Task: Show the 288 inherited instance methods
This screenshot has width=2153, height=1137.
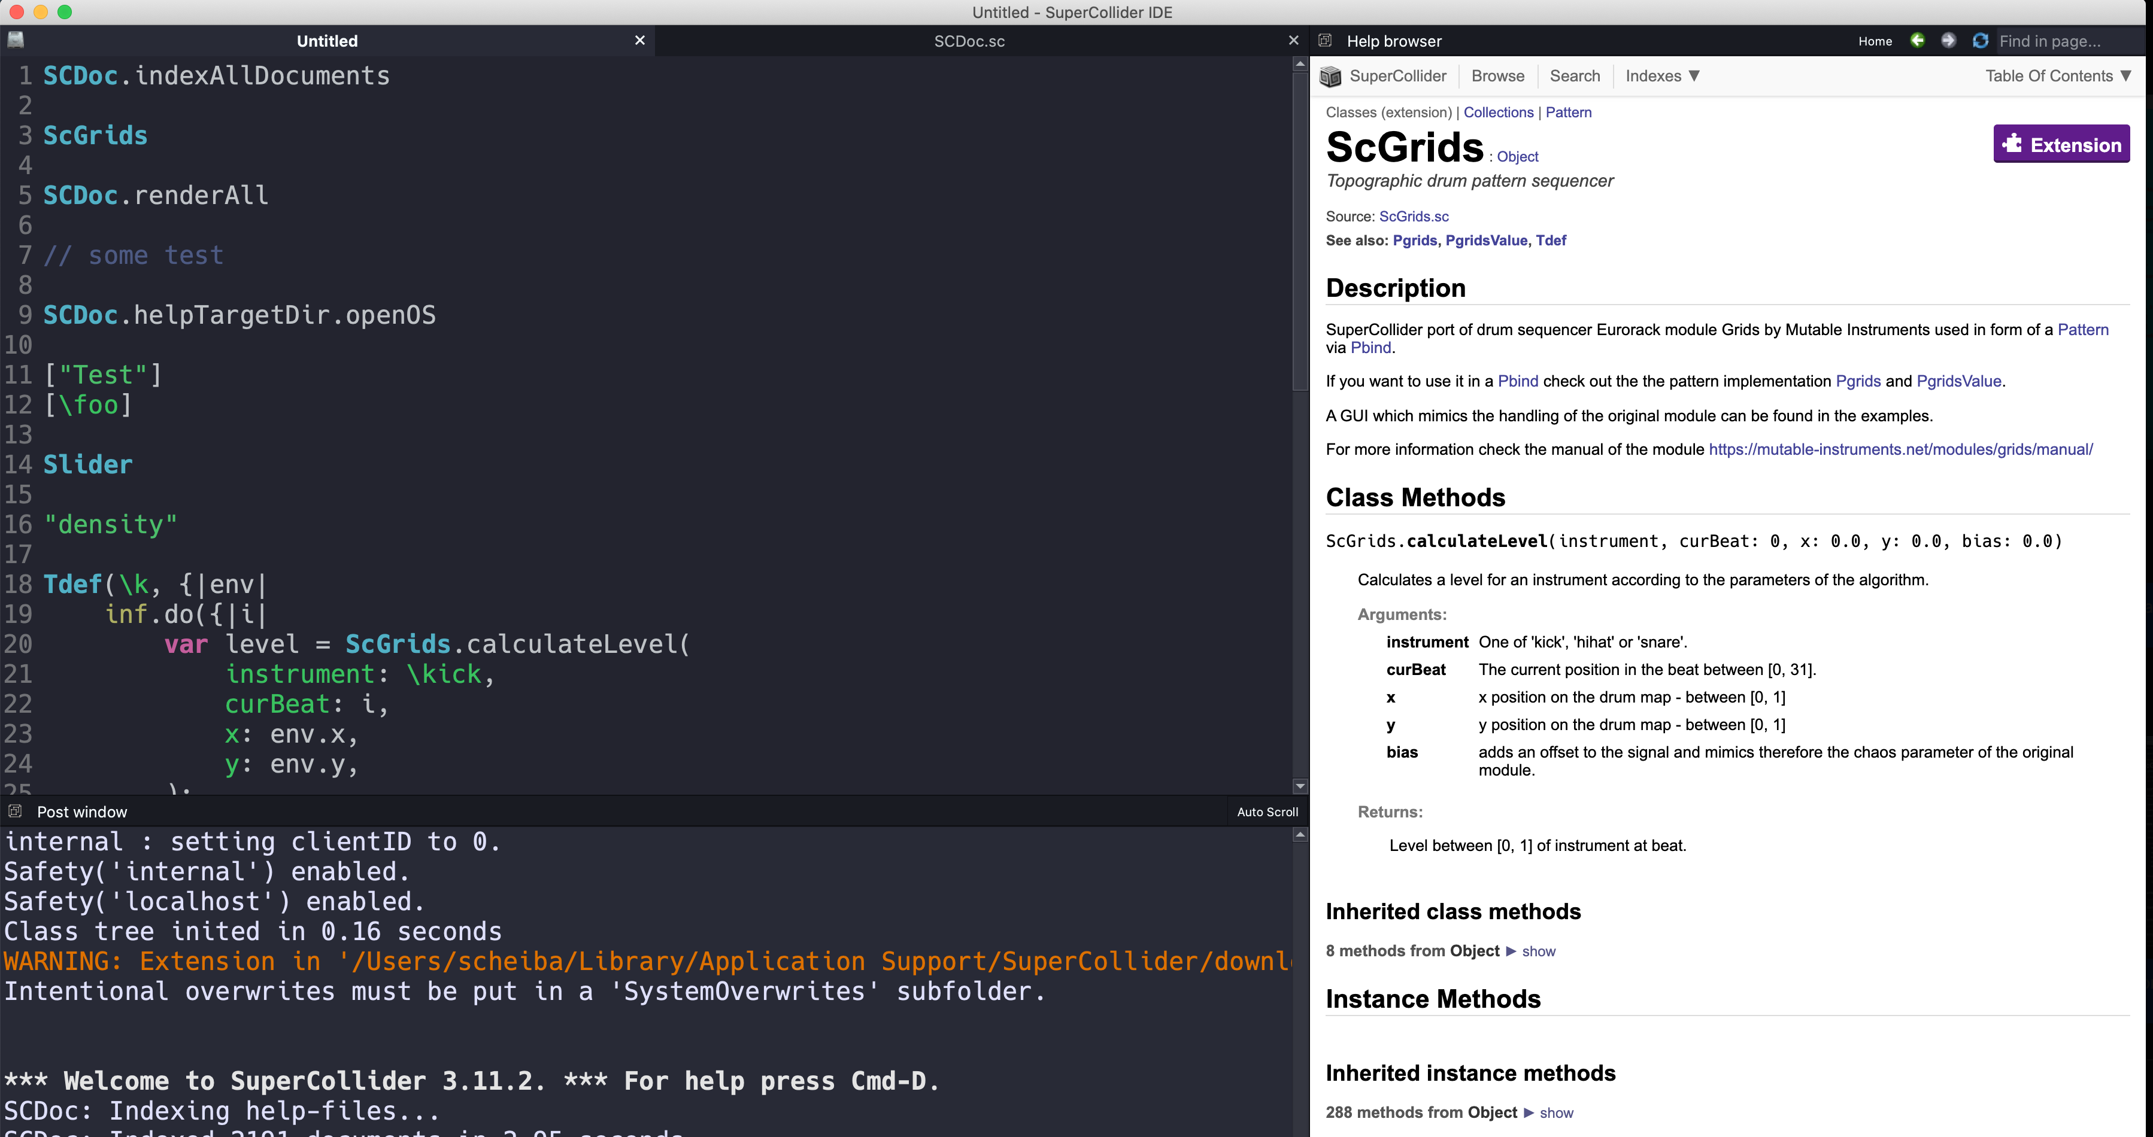Action: click(1556, 1112)
